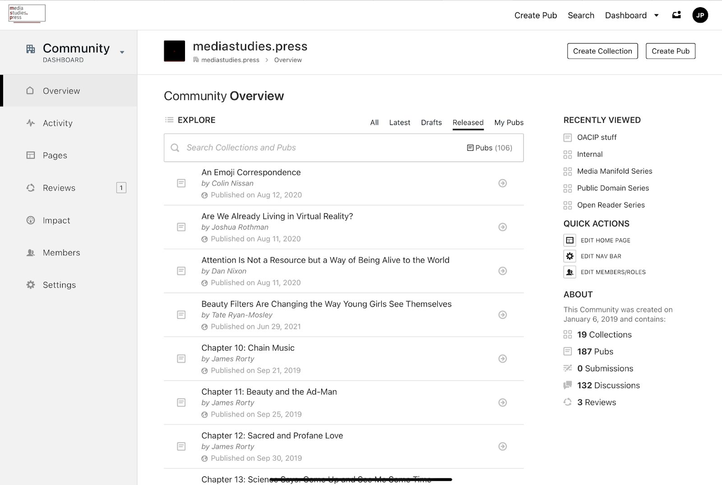The image size is (722, 485).
Task: Click the 19 Collections stat
Action: click(x=604, y=334)
